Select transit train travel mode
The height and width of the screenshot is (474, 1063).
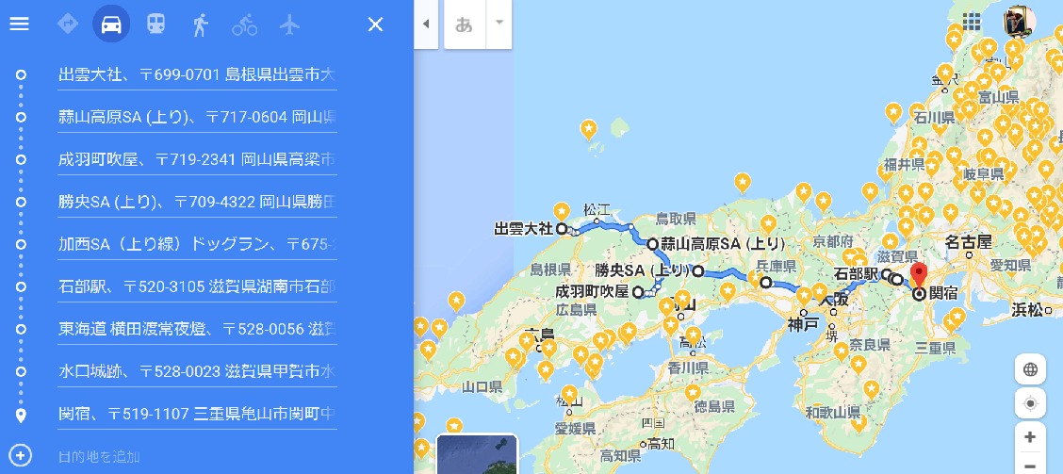155,25
